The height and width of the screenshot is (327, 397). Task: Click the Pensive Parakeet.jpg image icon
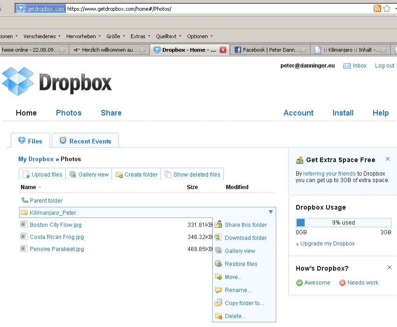24,249
